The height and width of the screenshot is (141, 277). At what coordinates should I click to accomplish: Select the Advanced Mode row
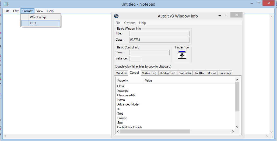(x=176, y=104)
